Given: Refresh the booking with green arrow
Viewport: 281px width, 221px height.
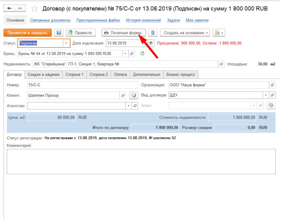Looking at the screenshot, I should click(142, 54).
